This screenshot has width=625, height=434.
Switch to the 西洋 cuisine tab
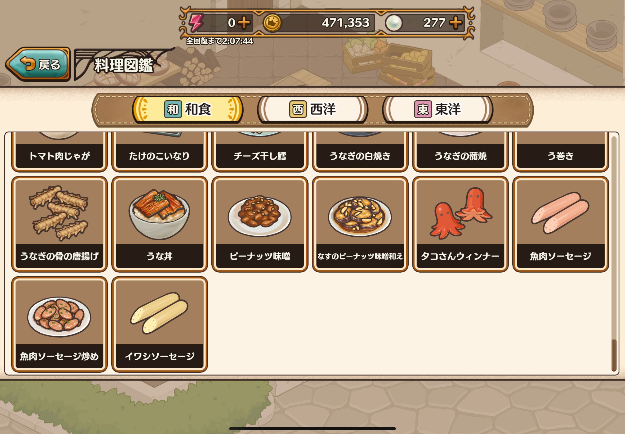click(313, 110)
